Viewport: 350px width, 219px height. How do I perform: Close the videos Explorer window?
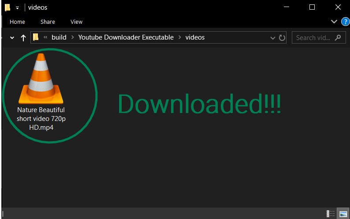coord(338,7)
